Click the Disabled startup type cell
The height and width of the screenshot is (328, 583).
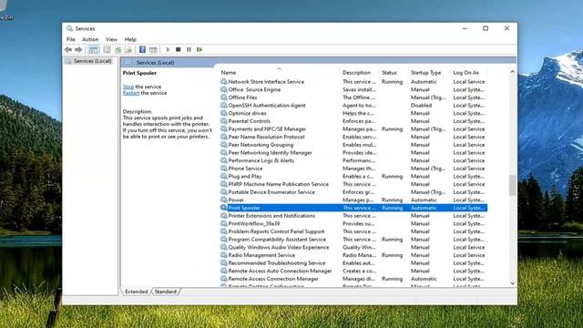coord(421,106)
